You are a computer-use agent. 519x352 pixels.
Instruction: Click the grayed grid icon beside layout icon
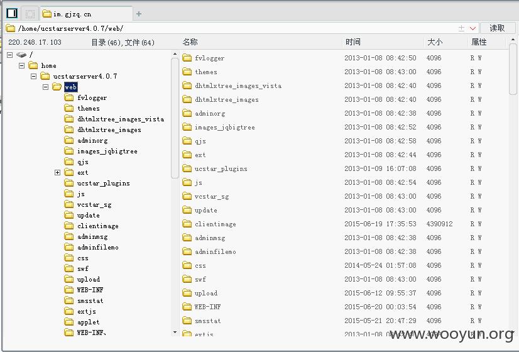pyautogui.click(x=30, y=14)
